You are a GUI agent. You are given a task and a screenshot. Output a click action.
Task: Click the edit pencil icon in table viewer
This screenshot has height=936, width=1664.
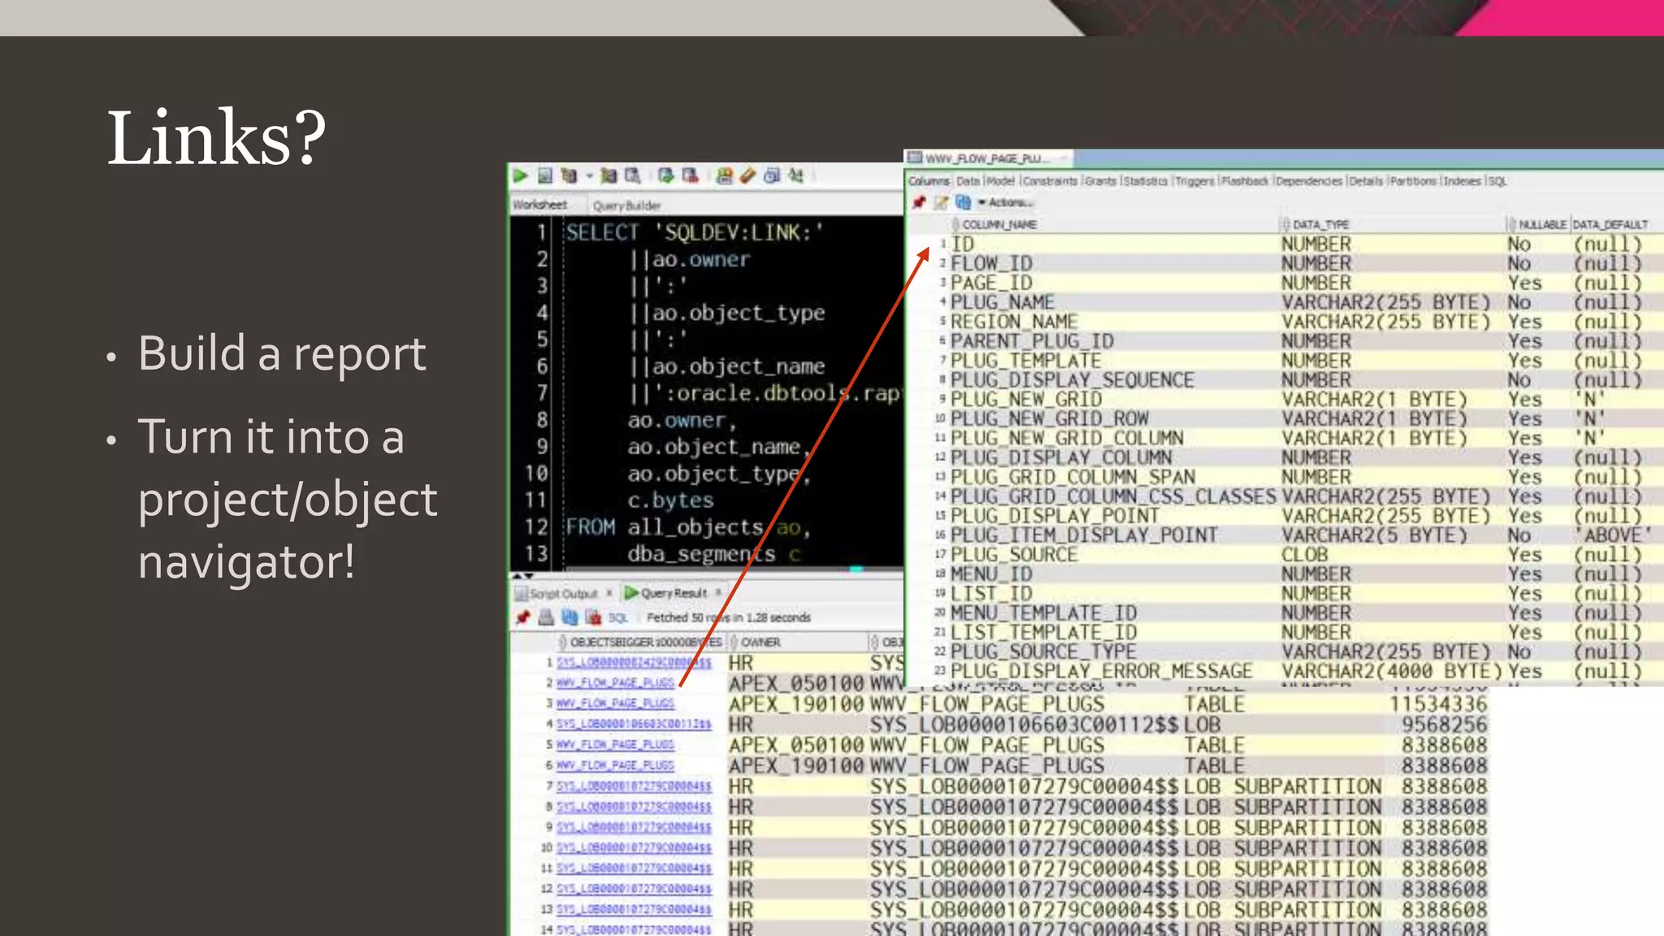[x=941, y=202]
